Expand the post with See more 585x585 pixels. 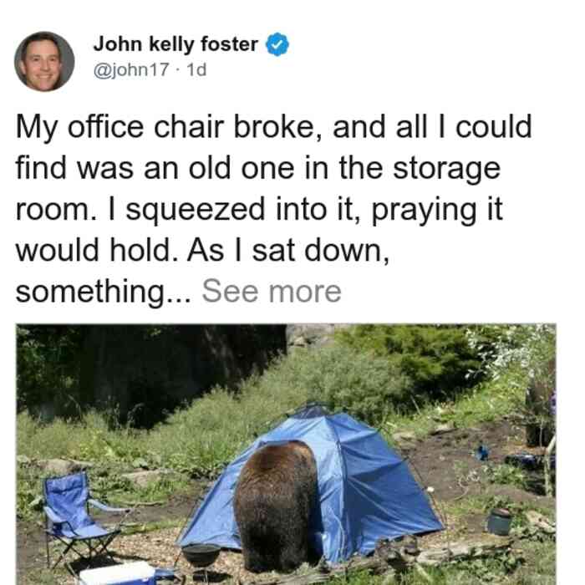(x=272, y=291)
